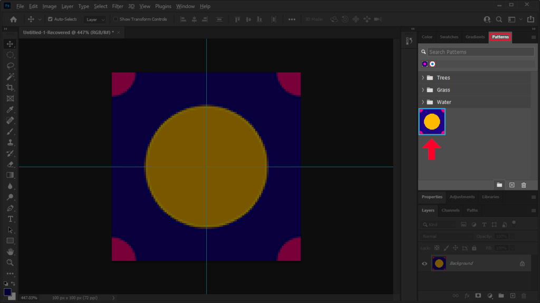Pick the Eyedropper tool
The image size is (540, 303).
pos(10,109)
